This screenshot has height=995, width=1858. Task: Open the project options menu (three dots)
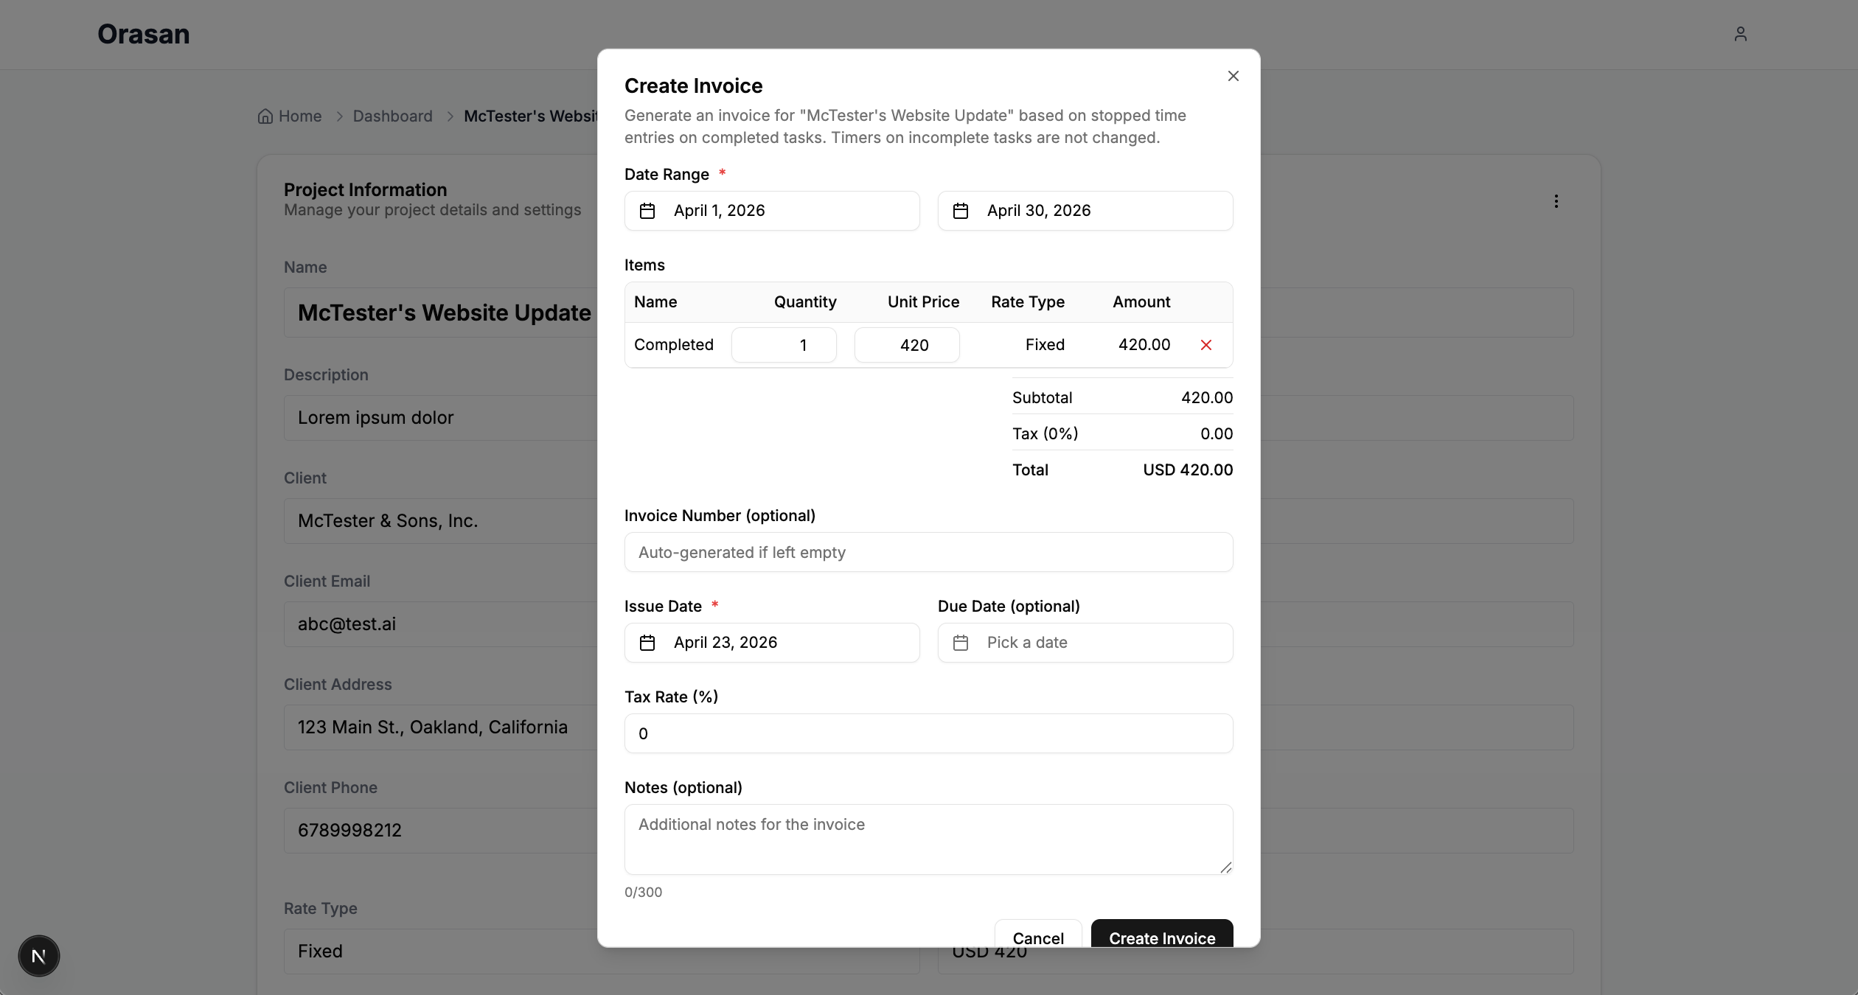pyautogui.click(x=1556, y=201)
